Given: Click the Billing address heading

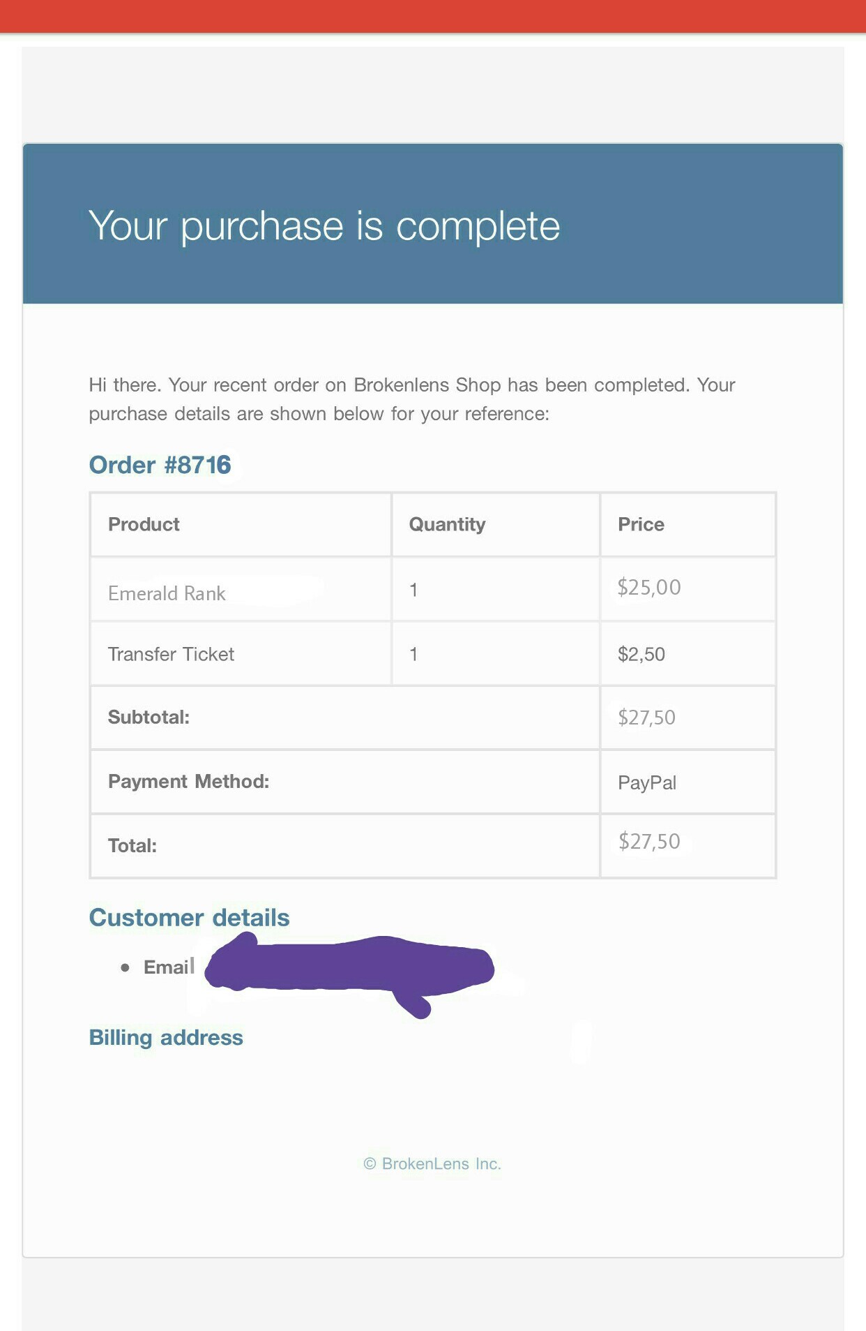Looking at the screenshot, I should (x=166, y=1038).
